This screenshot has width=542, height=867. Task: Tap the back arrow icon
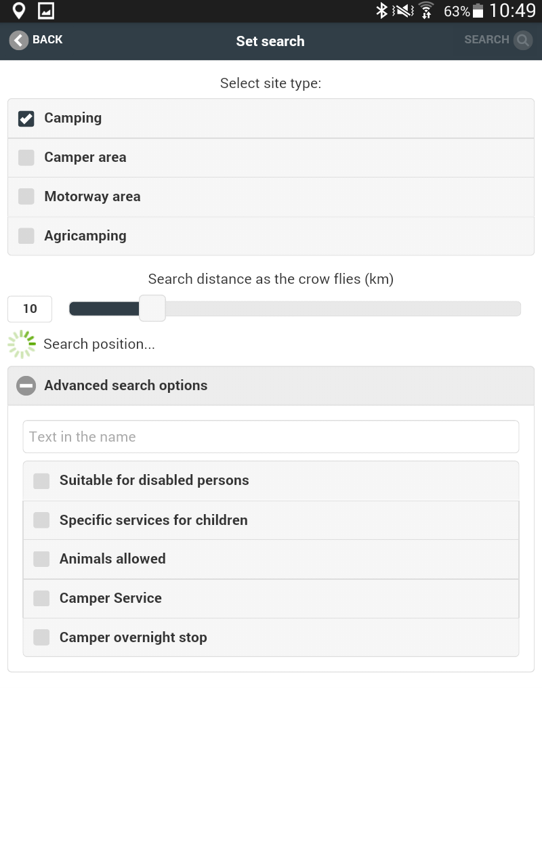coord(19,40)
